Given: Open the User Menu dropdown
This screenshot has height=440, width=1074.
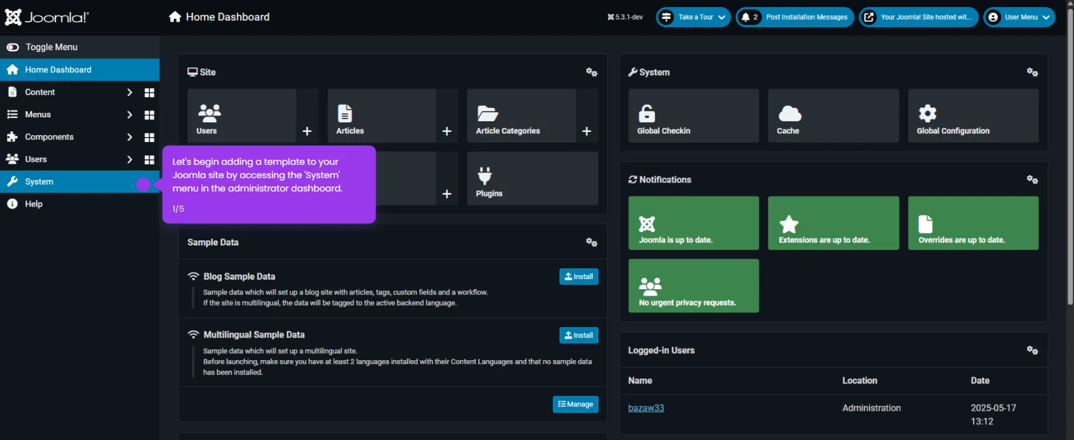Looking at the screenshot, I should tap(1019, 17).
